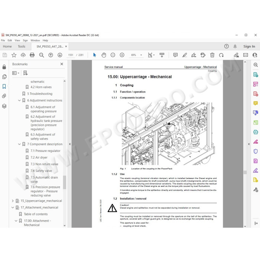
Task: Add file to starred favorites
Action: coord(14,55)
